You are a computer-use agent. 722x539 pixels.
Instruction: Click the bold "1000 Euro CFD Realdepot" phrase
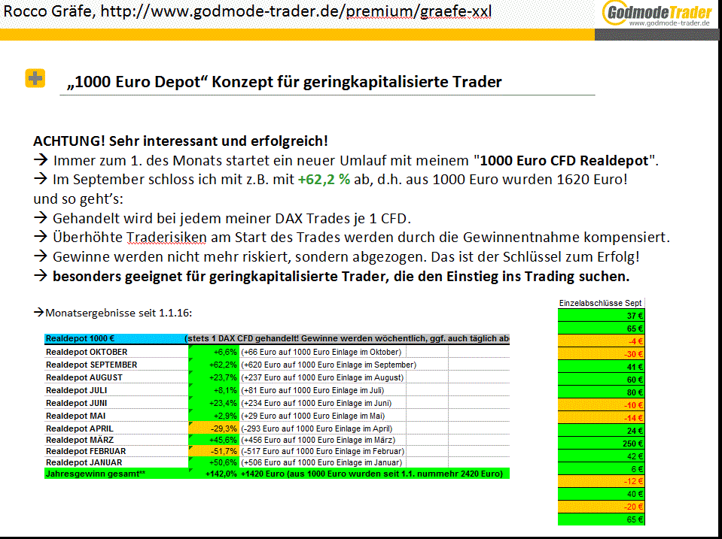click(x=564, y=161)
